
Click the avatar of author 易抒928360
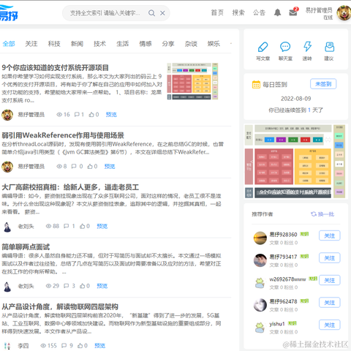(260, 238)
